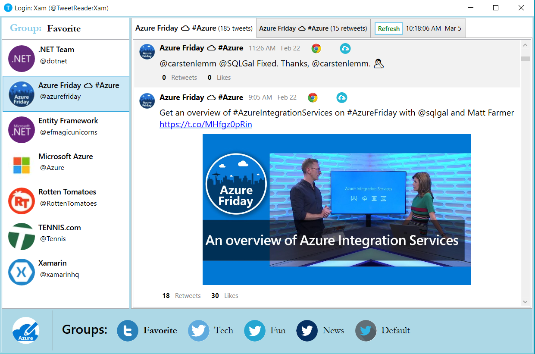
Task: Select the @efmagicunicorns handle
Action: [69, 132]
